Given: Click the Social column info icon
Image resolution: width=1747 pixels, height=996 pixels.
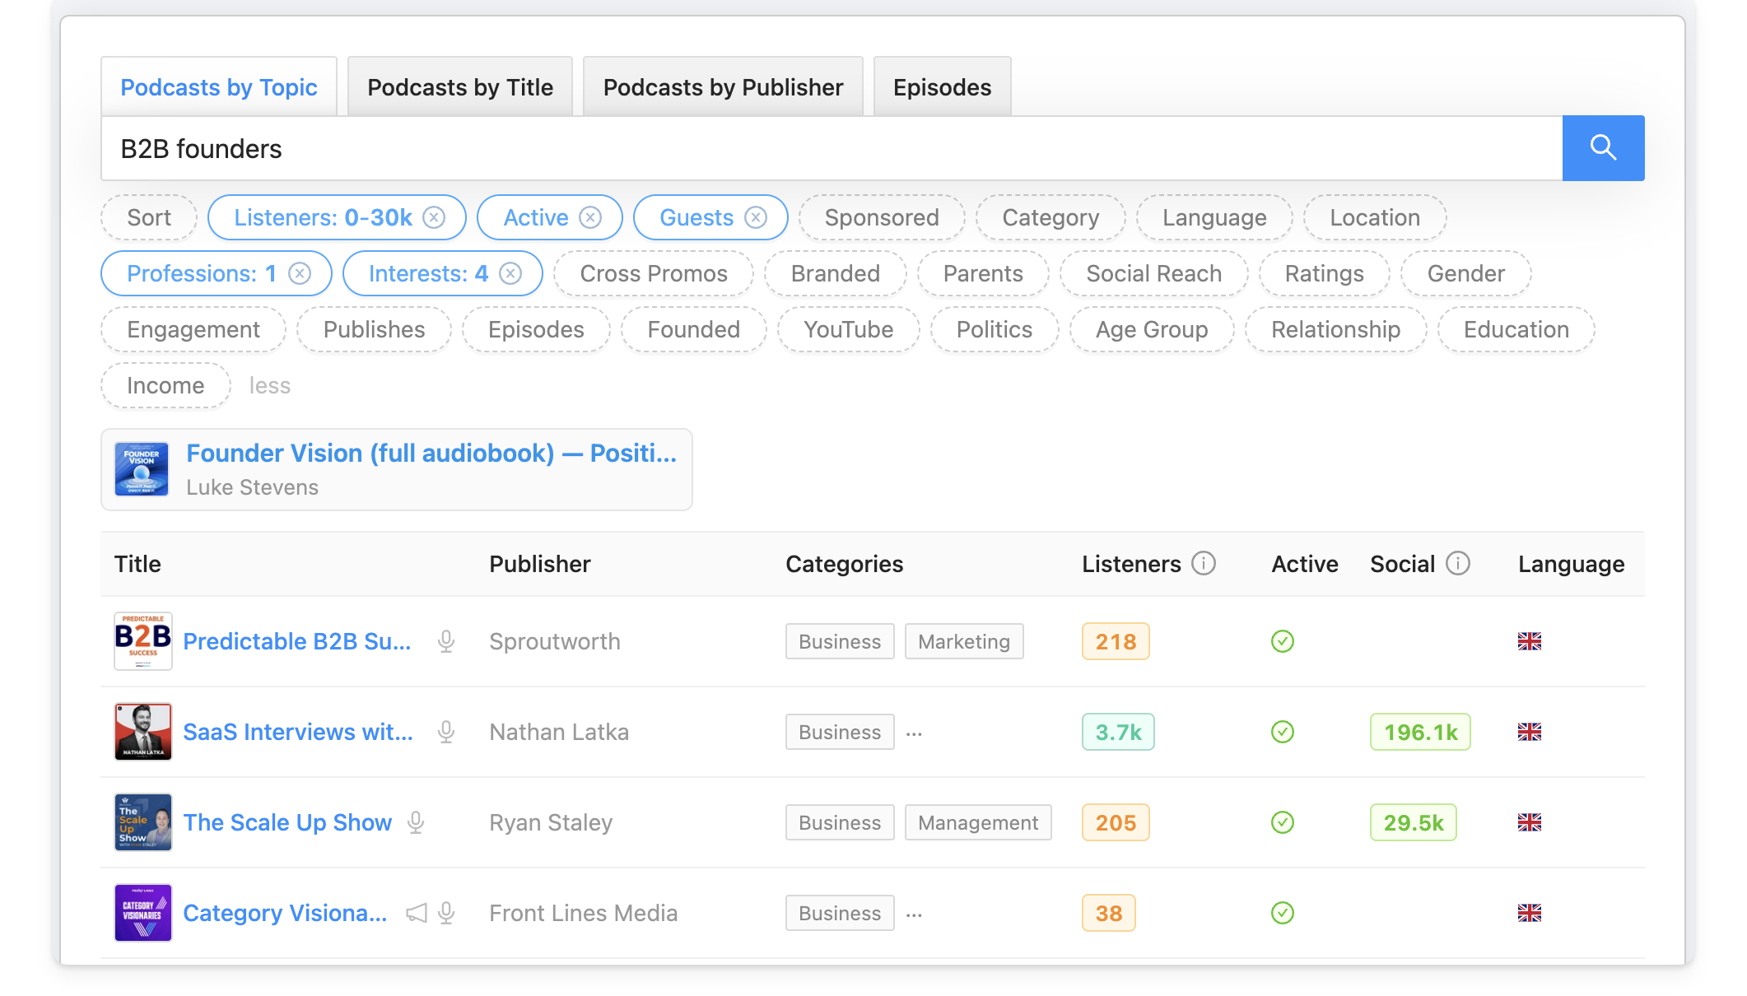Looking at the screenshot, I should [1458, 563].
